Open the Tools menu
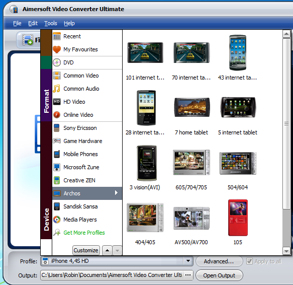The width and height of the screenshot is (293, 285). coord(51,23)
